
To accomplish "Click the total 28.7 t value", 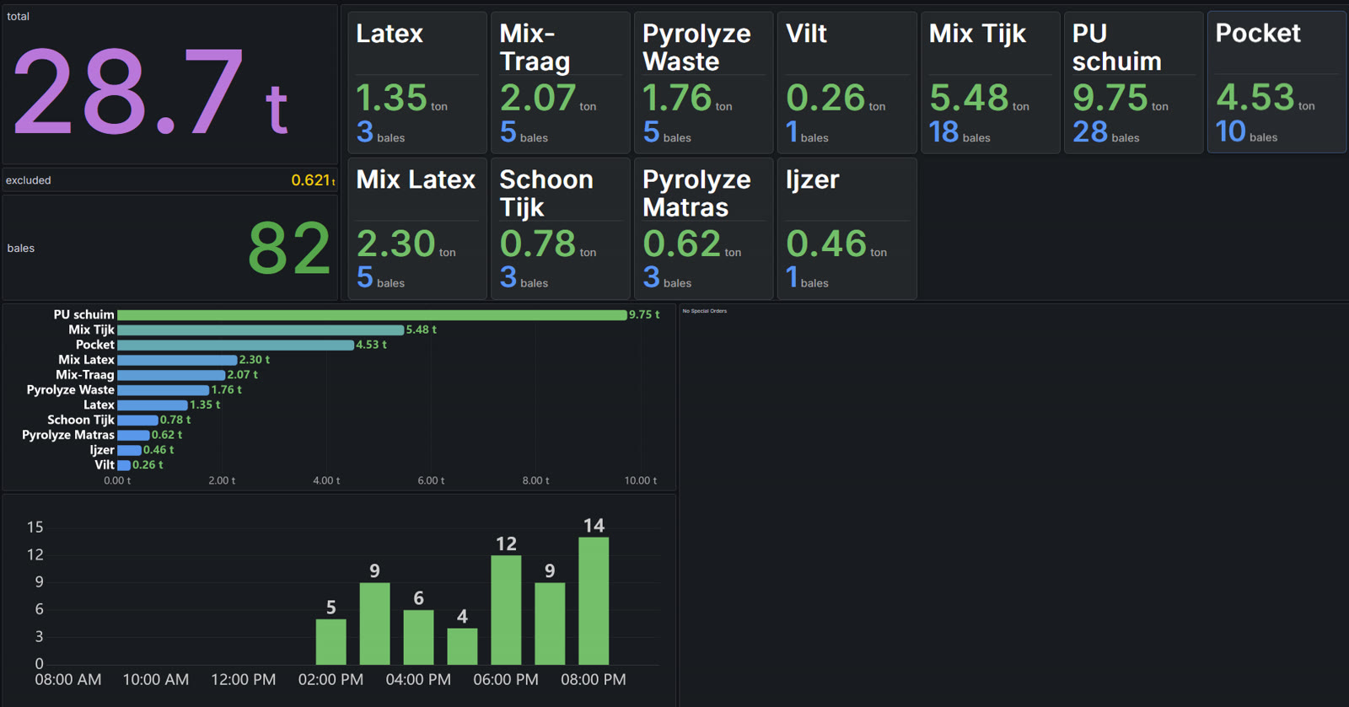I will coord(151,93).
